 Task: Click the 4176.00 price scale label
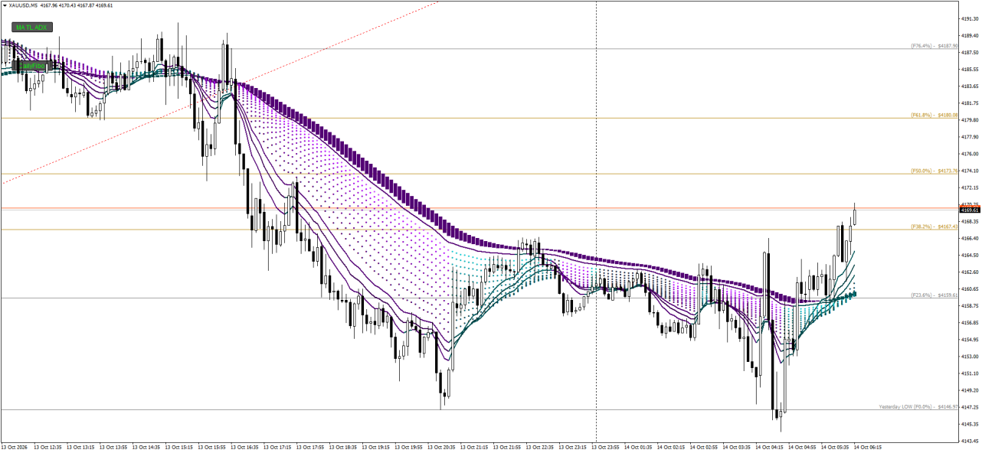[971, 154]
